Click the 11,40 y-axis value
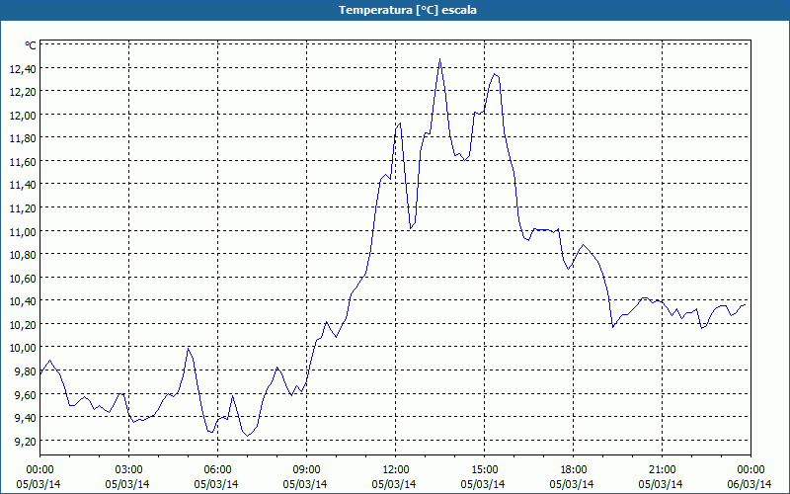Image resolution: width=790 pixels, height=494 pixels. (x=23, y=185)
